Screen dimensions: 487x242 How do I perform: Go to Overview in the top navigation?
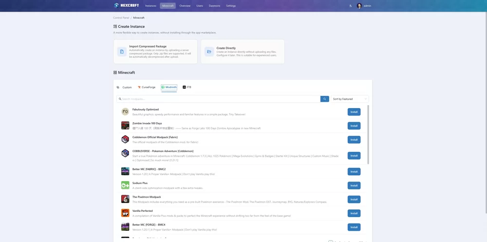(x=185, y=5)
